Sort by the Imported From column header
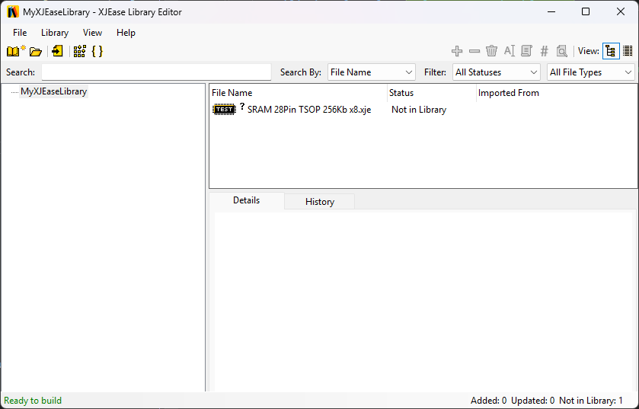 tap(508, 93)
